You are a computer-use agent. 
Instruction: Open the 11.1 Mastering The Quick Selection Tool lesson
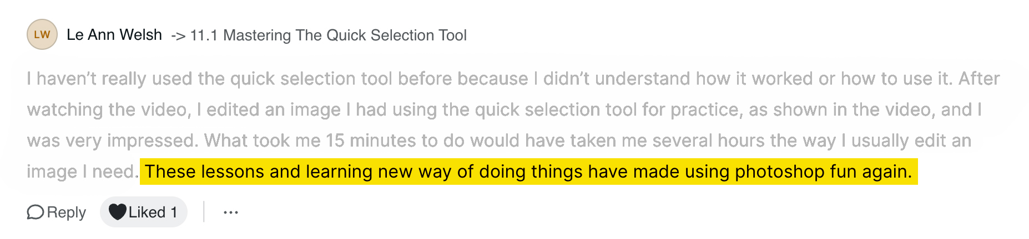(x=329, y=35)
